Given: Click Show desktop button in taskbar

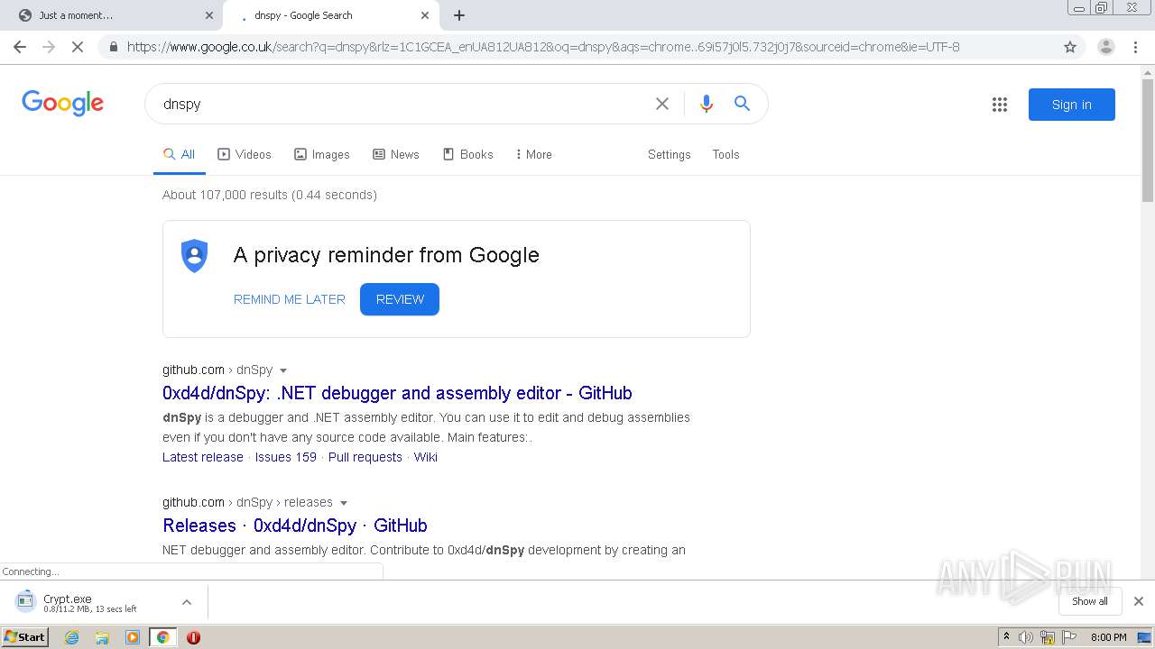Looking at the screenshot, I should point(1144,637).
